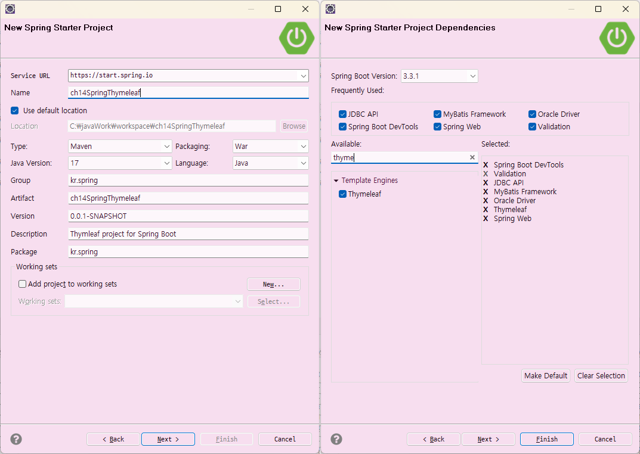
Task: Click Next in Project Dependencies dialog
Action: [x=488, y=439]
